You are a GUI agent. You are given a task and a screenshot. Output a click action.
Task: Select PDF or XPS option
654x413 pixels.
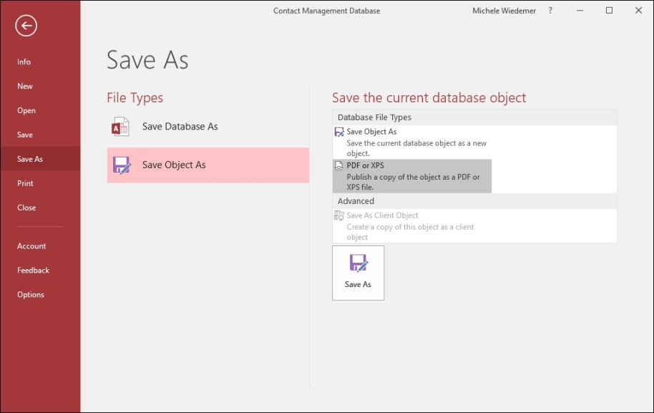[412, 176]
